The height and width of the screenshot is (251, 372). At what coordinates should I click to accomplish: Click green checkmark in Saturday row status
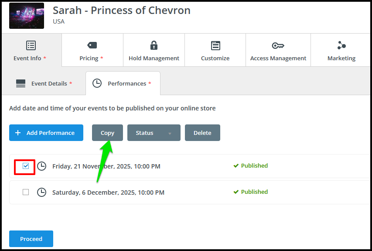(x=236, y=192)
